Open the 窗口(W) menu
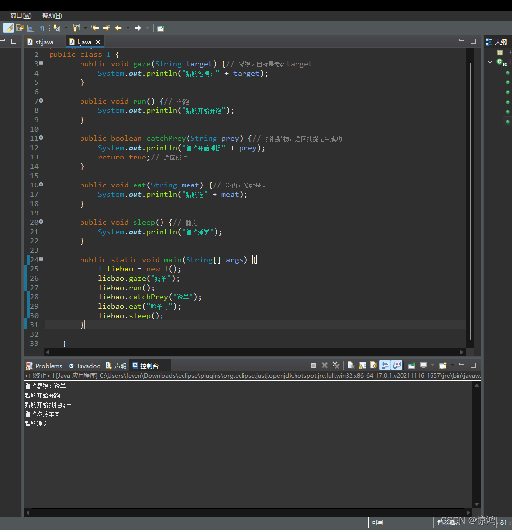The height and width of the screenshot is (530, 512). (21, 16)
